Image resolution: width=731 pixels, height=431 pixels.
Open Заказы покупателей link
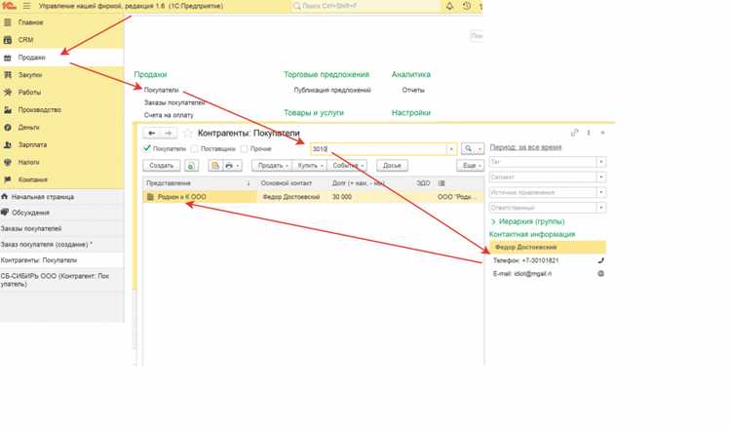click(174, 102)
